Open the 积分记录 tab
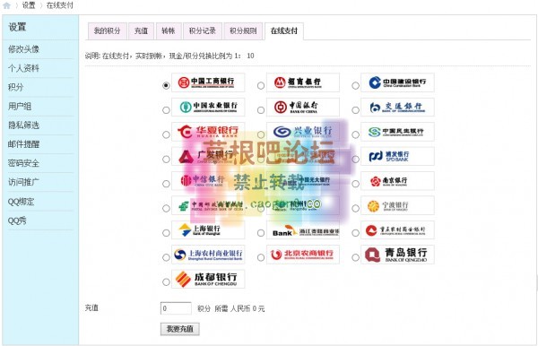The image size is (538, 346). coord(203,30)
